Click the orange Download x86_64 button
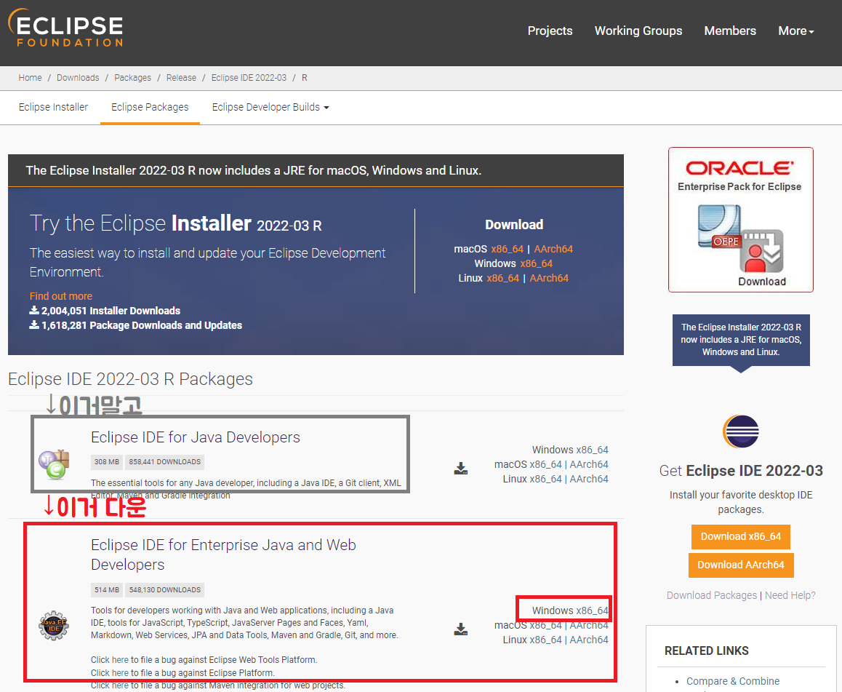The height and width of the screenshot is (692, 842). [x=740, y=537]
